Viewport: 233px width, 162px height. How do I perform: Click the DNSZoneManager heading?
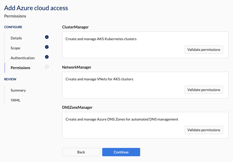point(77,107)
